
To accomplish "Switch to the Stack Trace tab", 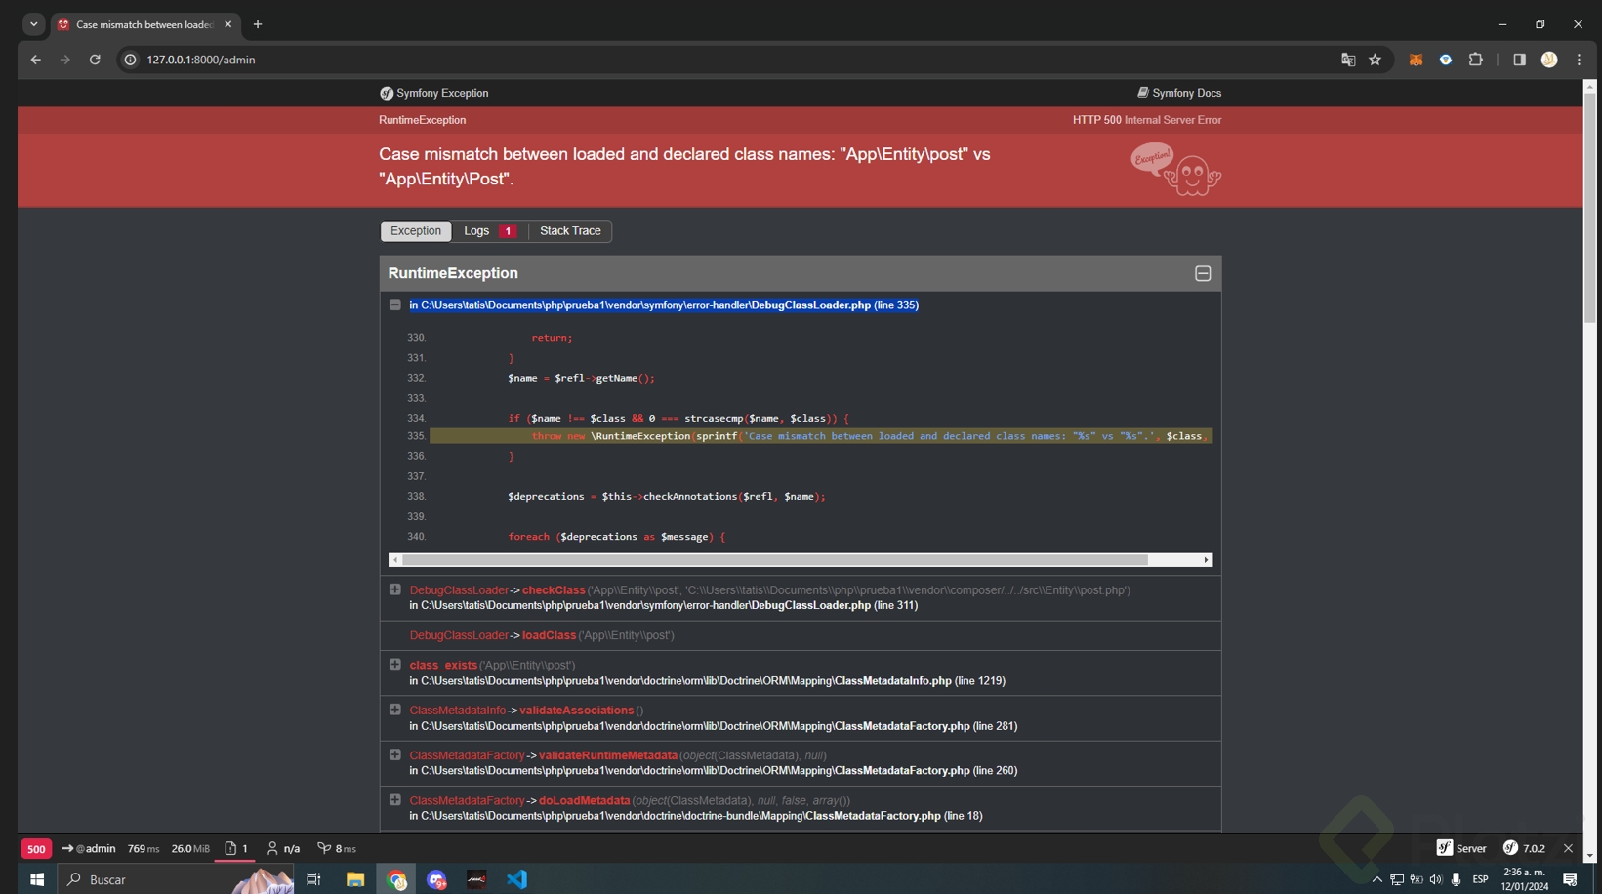I will (x=570, y=231).
